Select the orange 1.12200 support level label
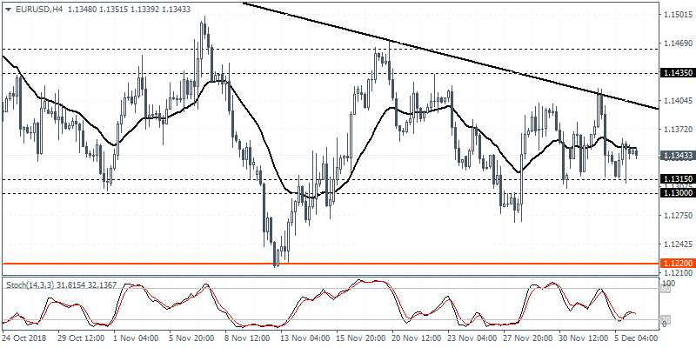 [x=677, y=264]
